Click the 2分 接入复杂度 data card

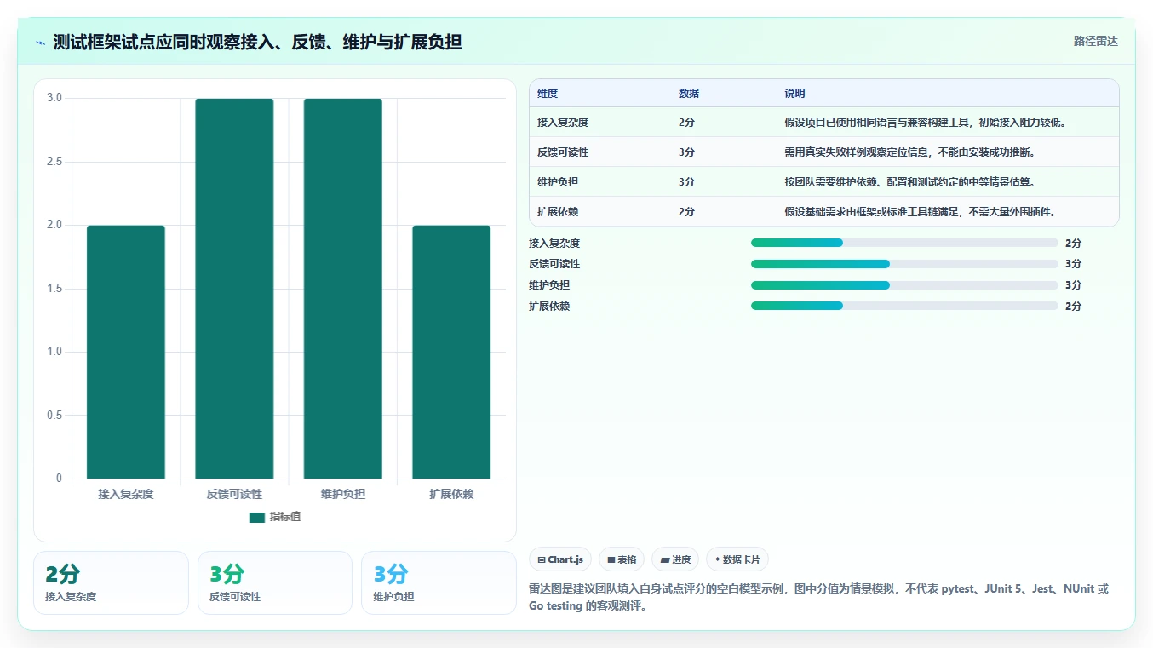click(x=111, y=582)
